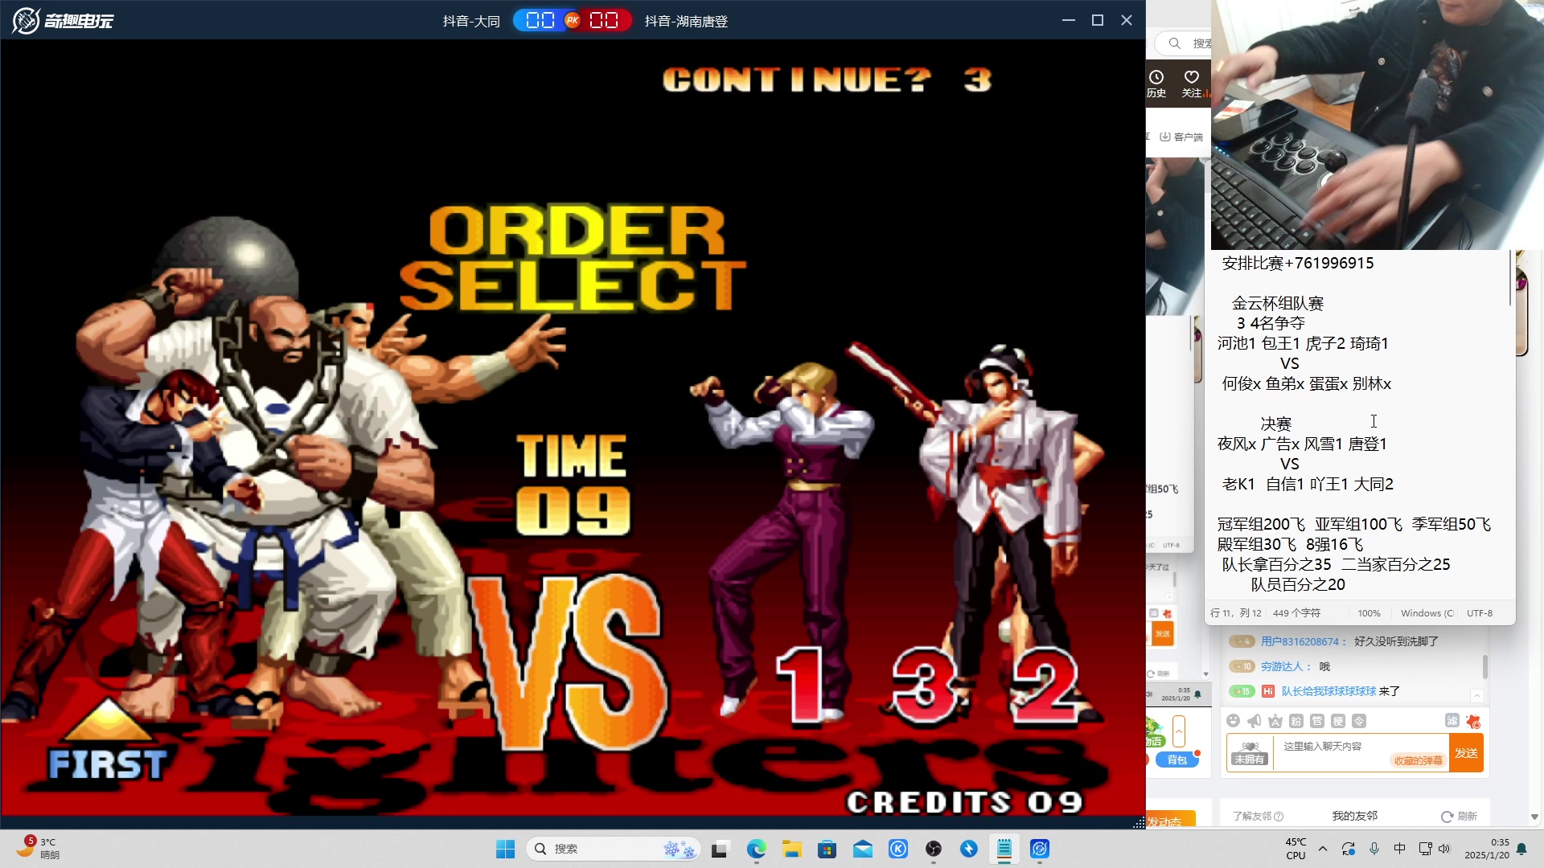Switch to 奇趣电玩 app in taskbar
Image resolution: width=1544 pixels, height=868 pixels.
point(1040,849)
